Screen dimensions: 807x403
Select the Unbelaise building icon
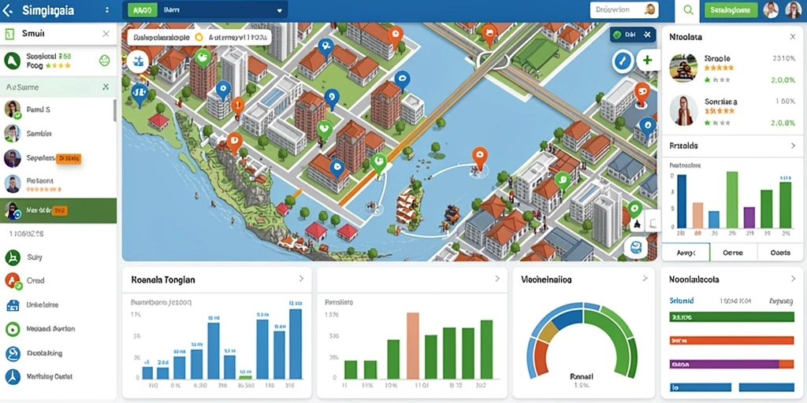pyautogui.click(x=13, y=305)
